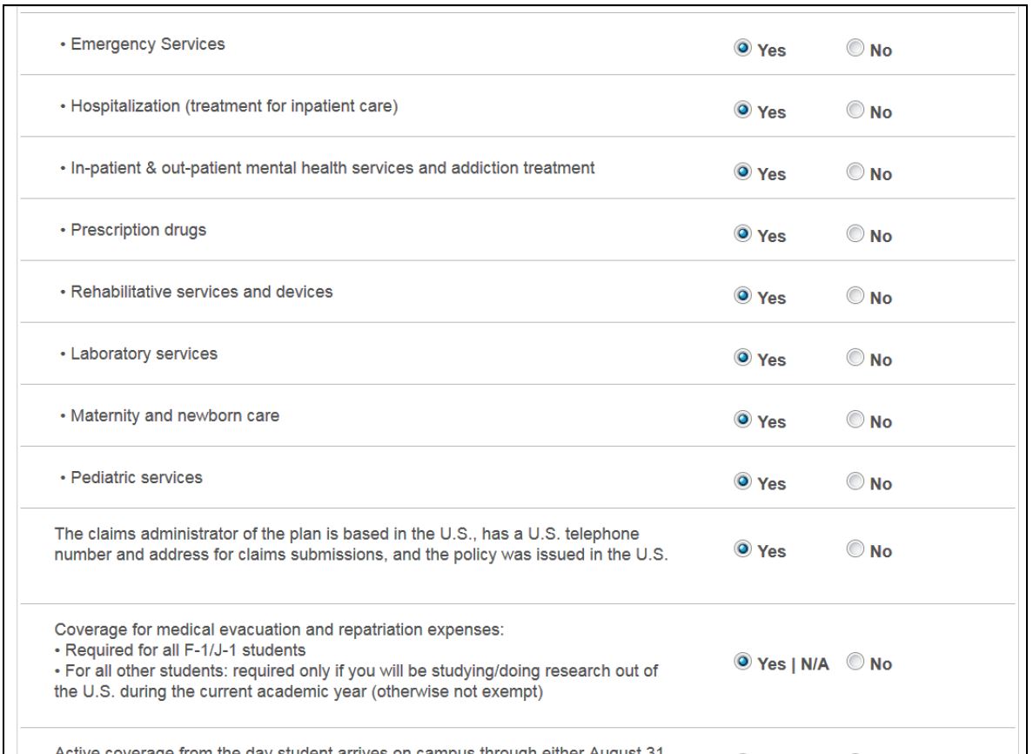Pick No for Rehabilitative services and devices
Viewport: 1033px width, 754px height.
click(855, 295)
